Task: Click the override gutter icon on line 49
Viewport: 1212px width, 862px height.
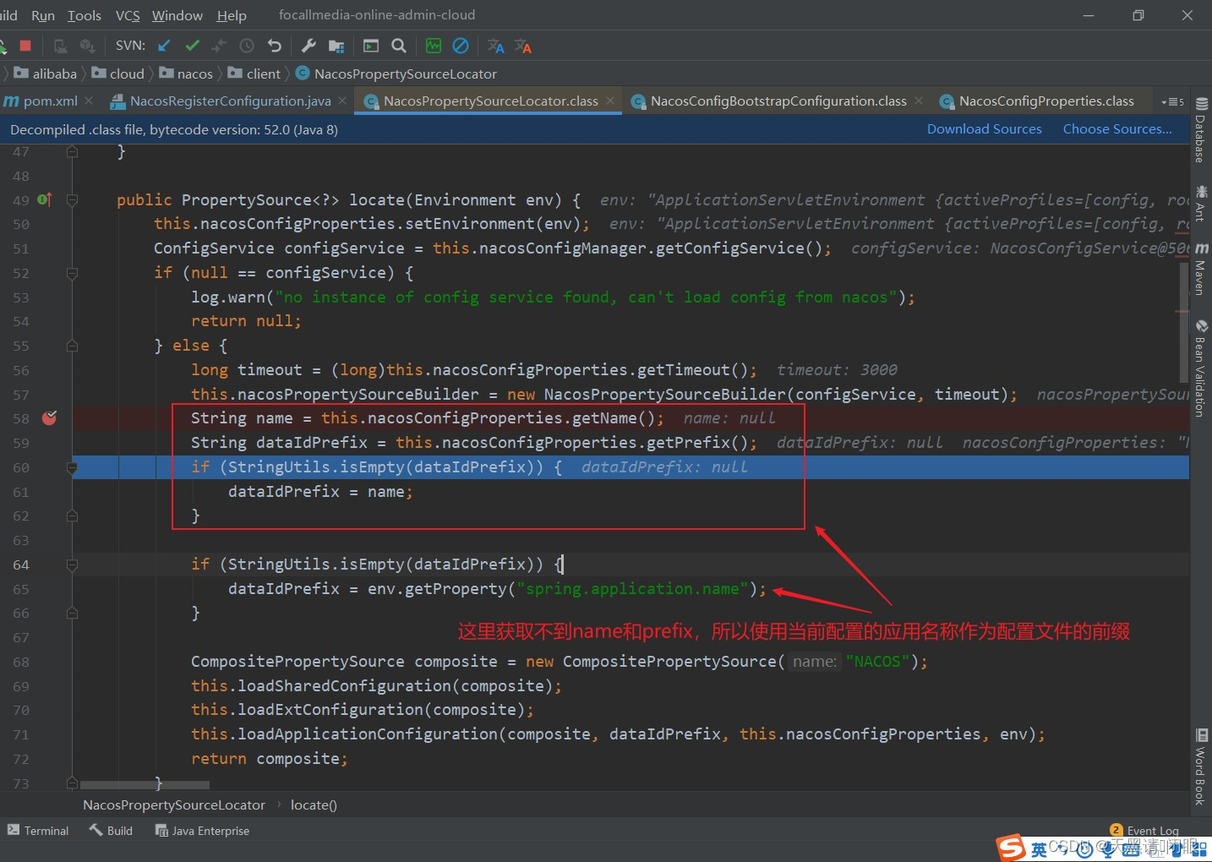Action: 45,199
